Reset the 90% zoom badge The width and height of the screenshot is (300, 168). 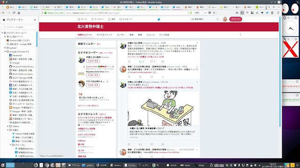click(x=197, y=13)
